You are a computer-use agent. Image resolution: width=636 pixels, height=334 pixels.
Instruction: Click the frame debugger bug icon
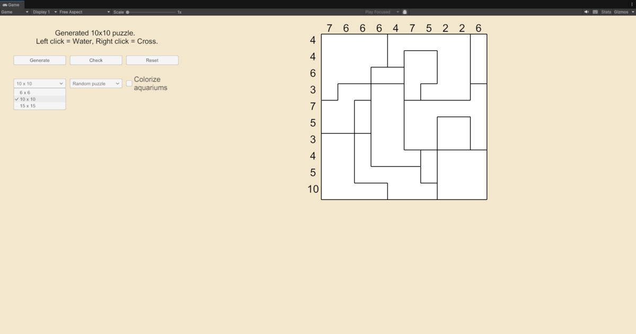click(x=405, y=12)
